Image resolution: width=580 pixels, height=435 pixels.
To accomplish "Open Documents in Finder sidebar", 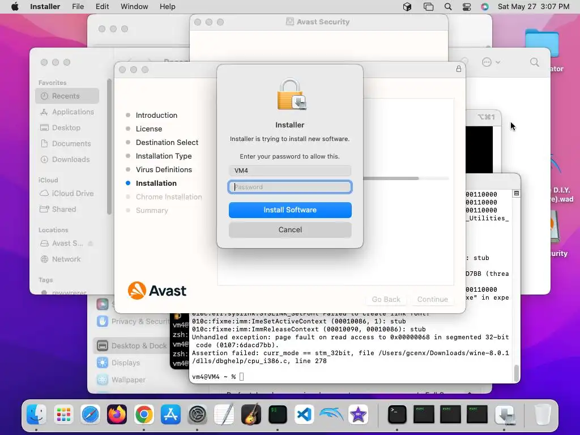I will [67, 143].
